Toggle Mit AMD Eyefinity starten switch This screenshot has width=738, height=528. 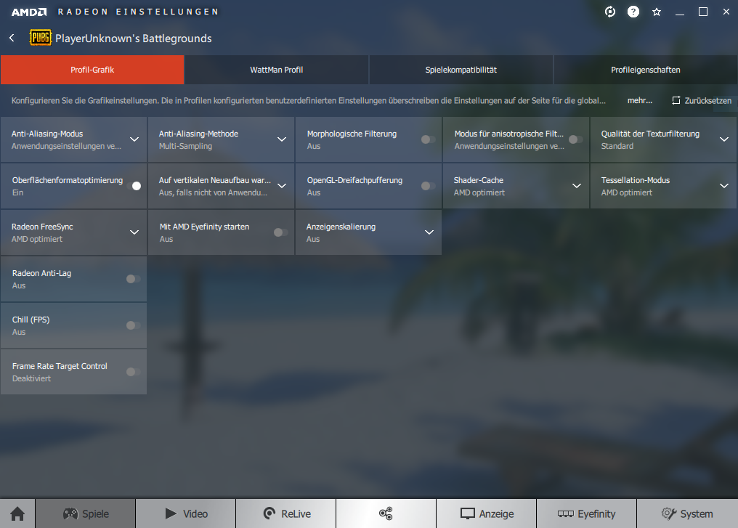[x=280, y=232]
